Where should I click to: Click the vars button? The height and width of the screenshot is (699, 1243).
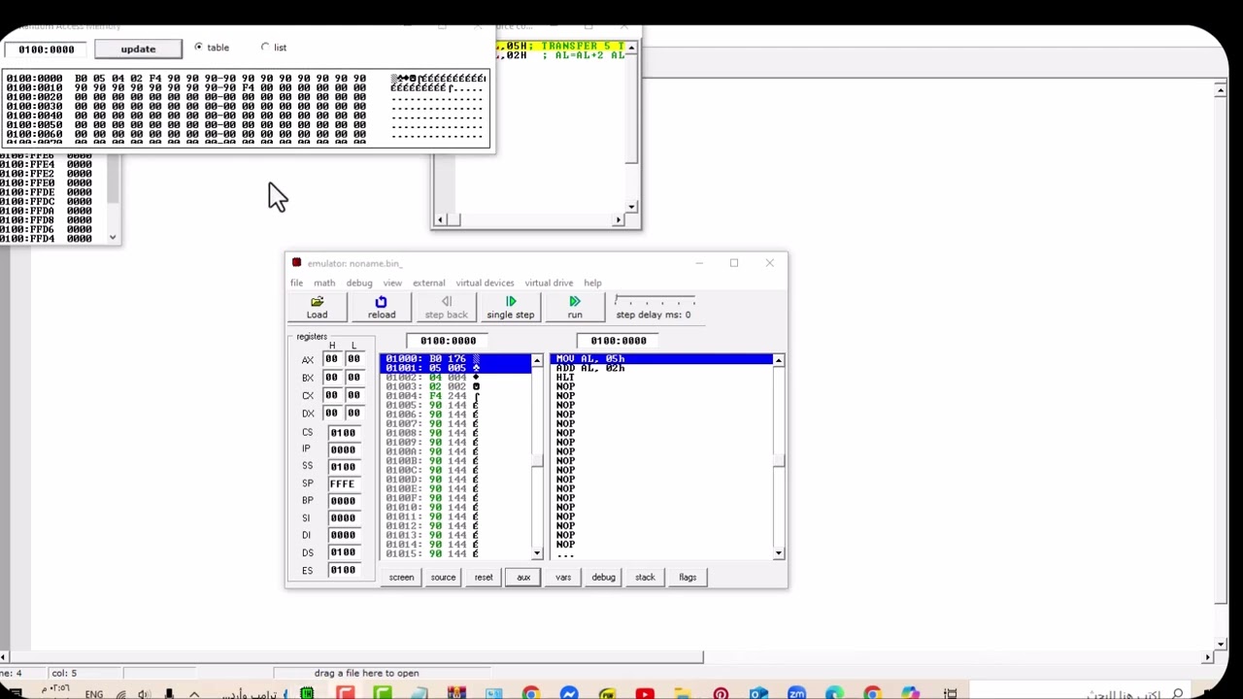(563, 578)
